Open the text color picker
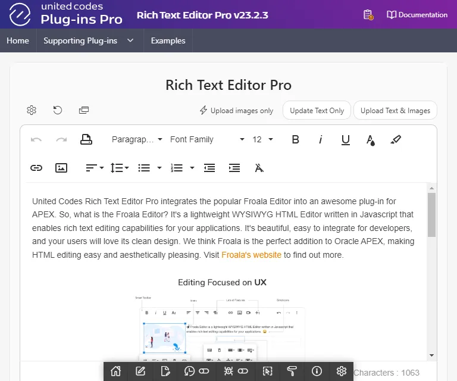Screen dimensions: 457x381 [371, 139]
